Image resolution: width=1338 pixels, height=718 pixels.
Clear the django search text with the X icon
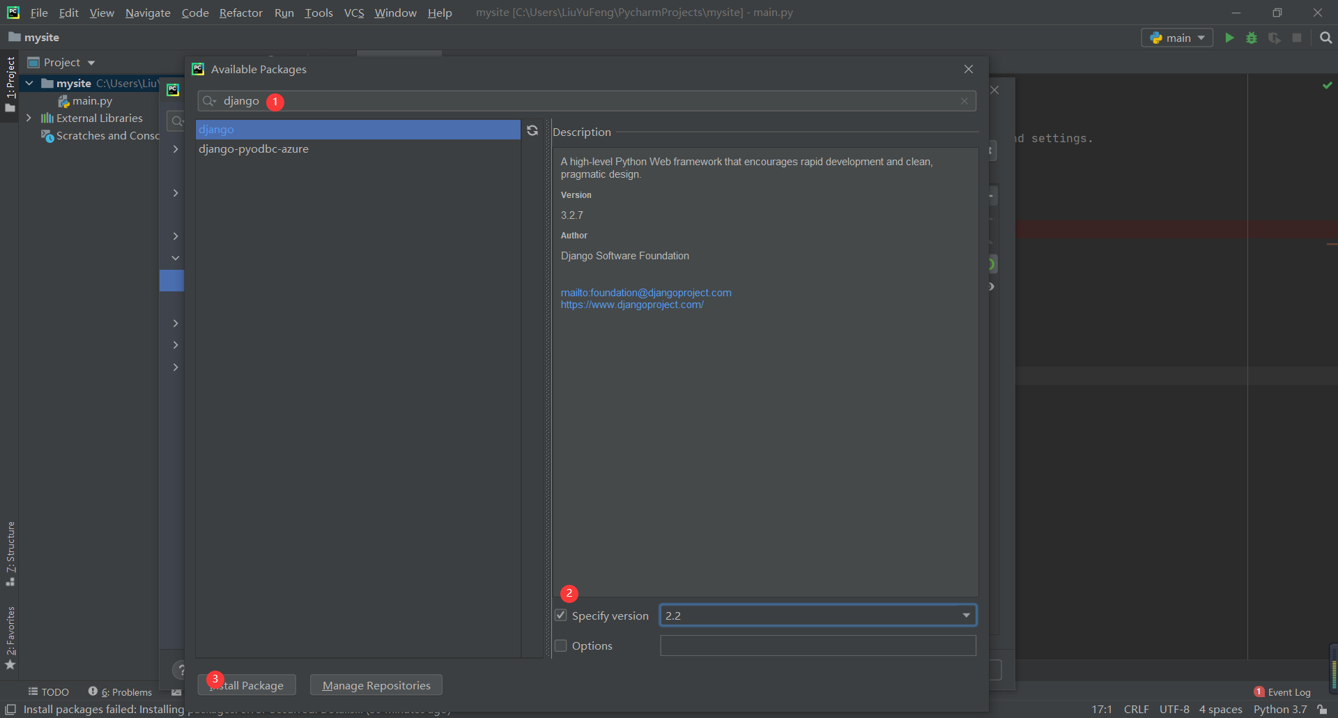click(964, 101)
